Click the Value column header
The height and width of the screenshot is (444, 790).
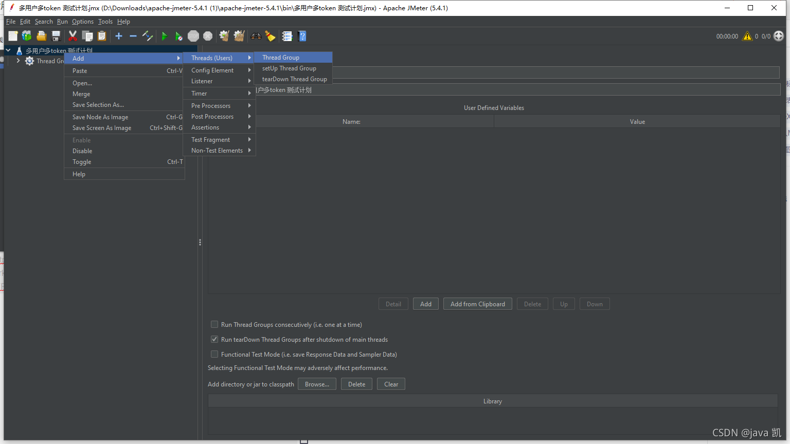click(637, 122)
